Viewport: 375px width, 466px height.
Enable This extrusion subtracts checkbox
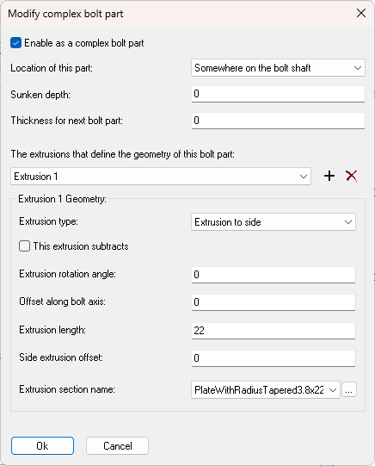click(x=24, y=246)
